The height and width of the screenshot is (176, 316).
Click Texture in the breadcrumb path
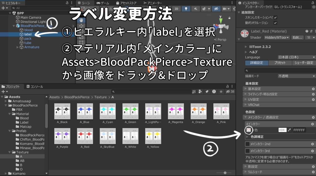(100, 97)
